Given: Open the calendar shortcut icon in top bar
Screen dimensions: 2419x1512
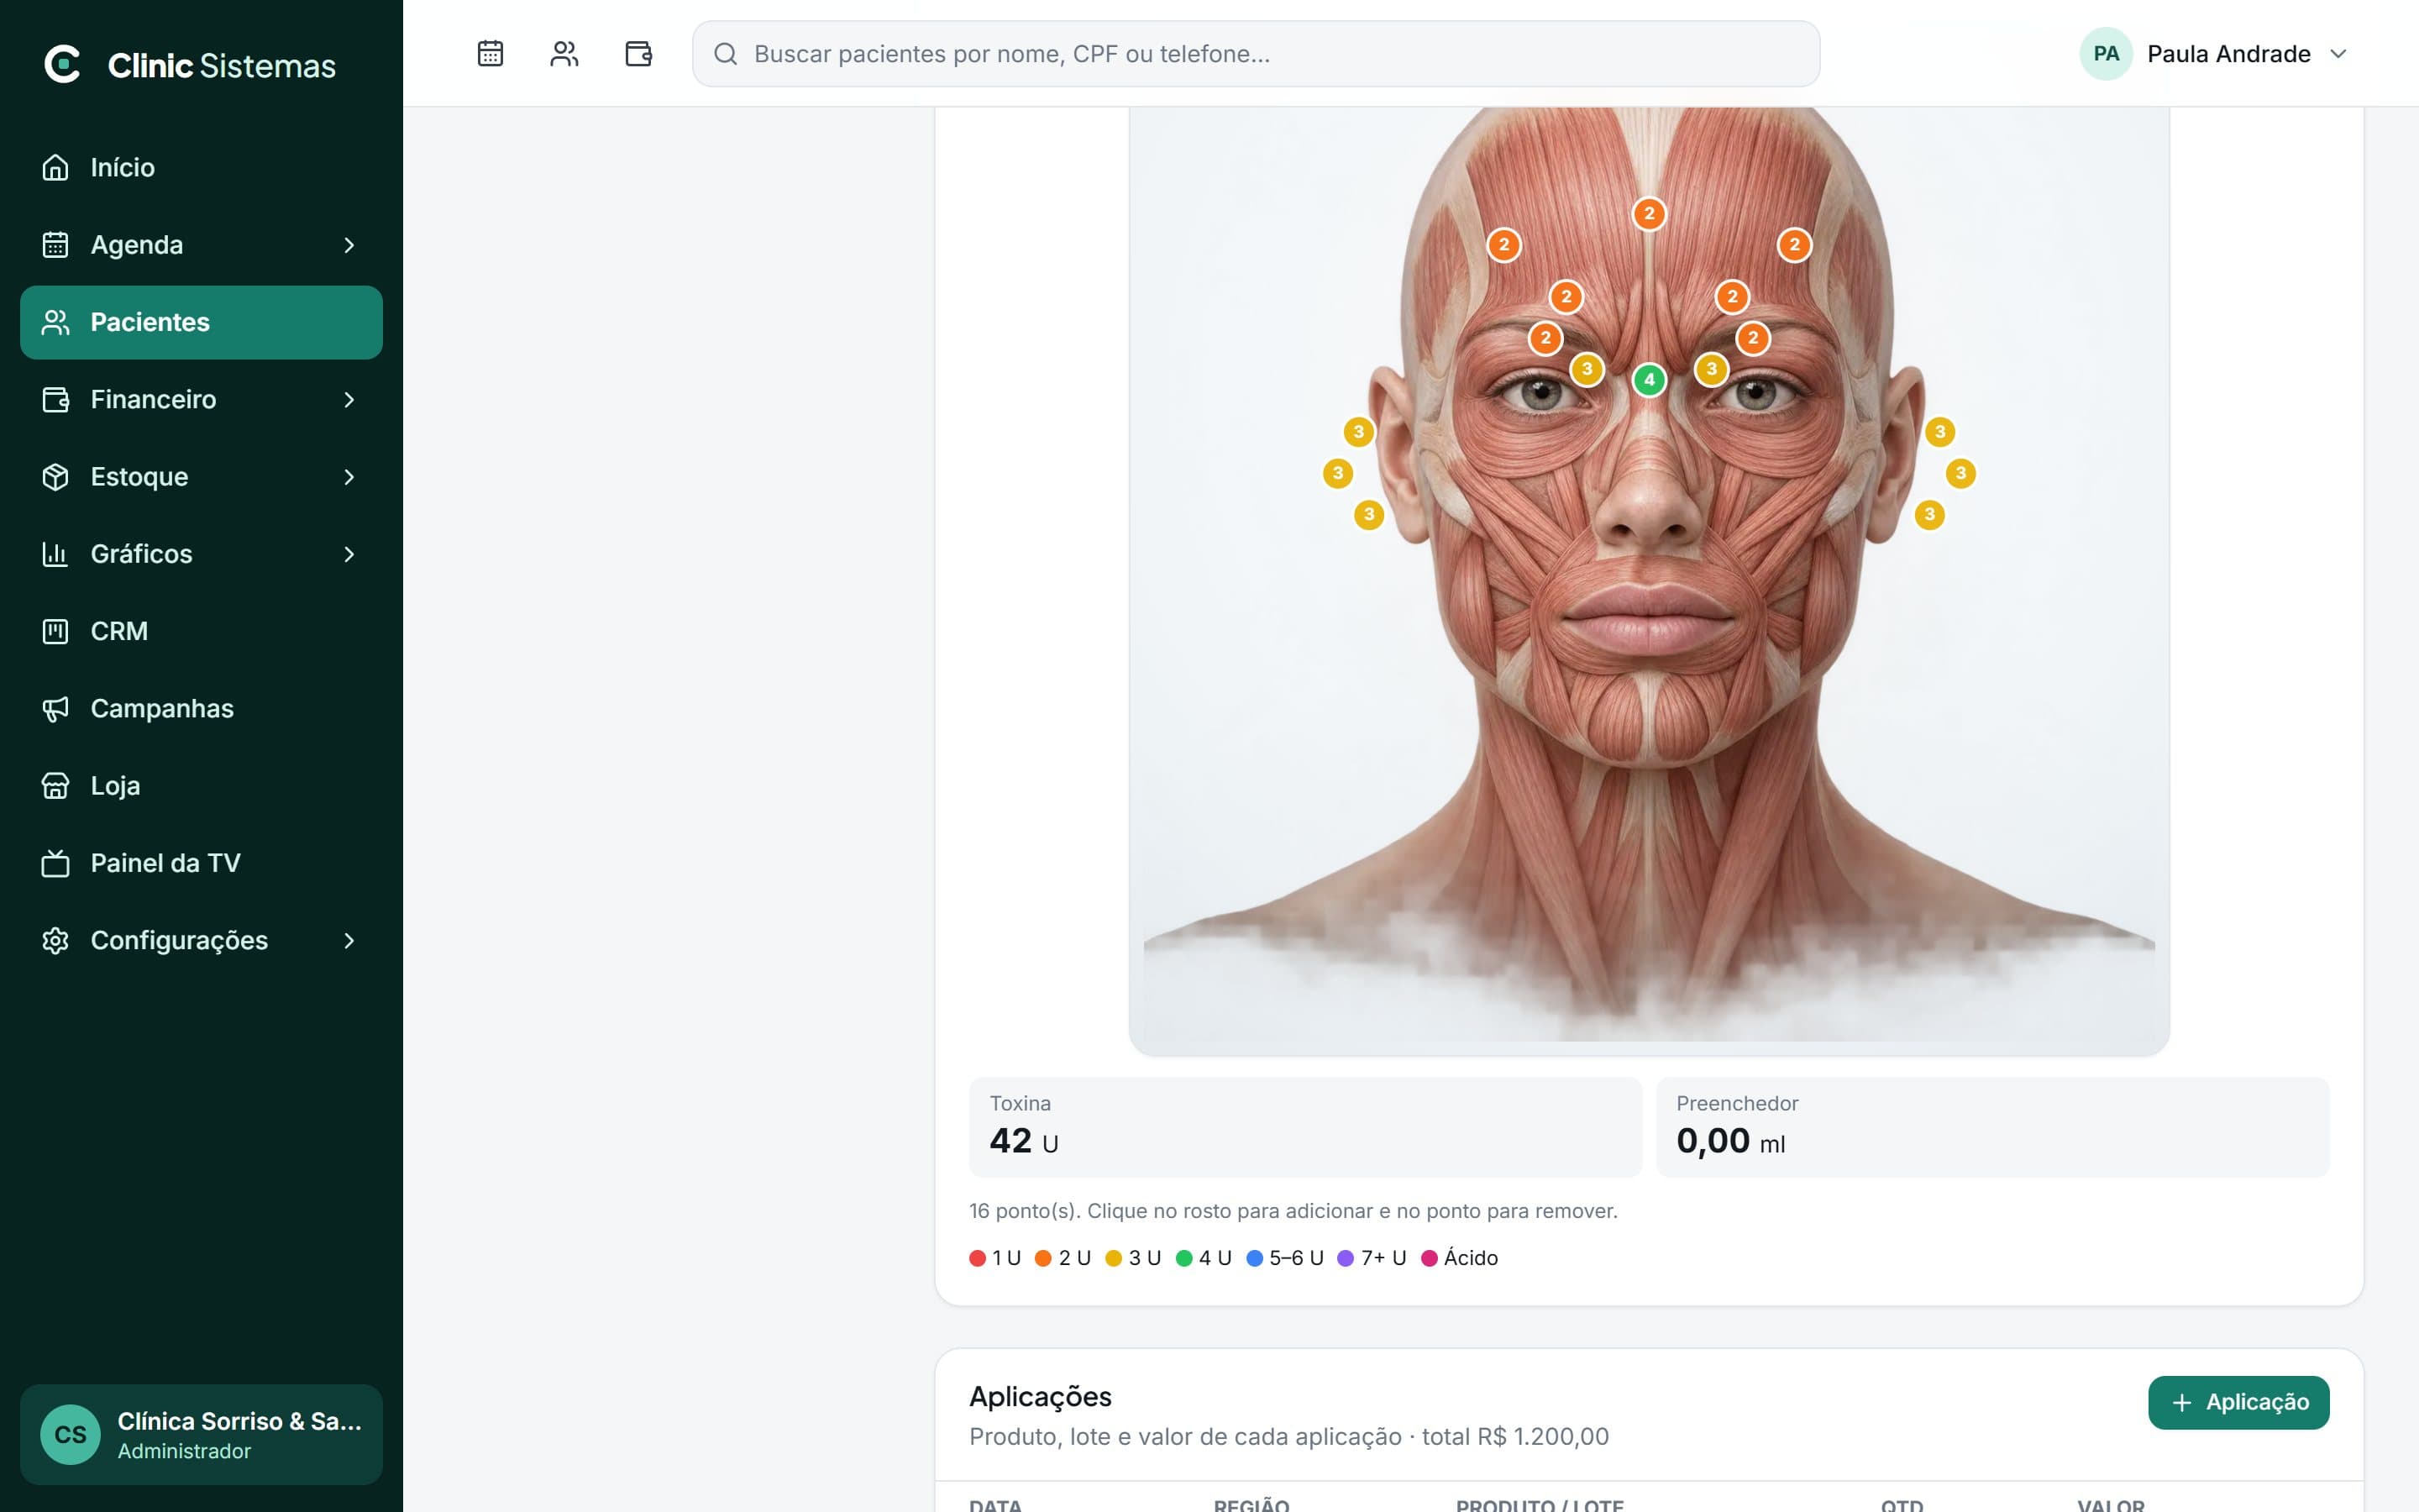Looking at the screenshot, I should click(x=490, y=53).
